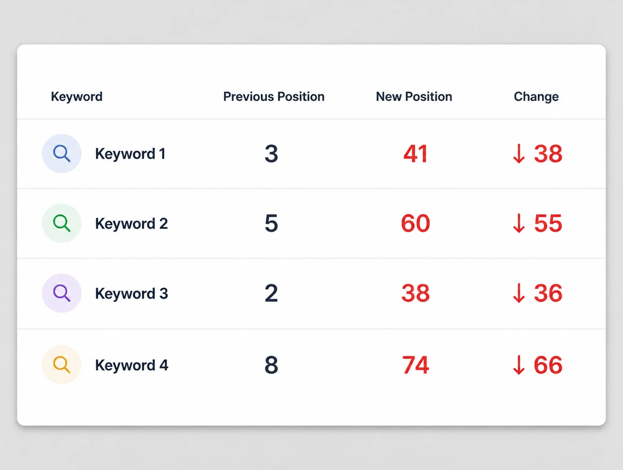This screenshot has height=470, width=623.
Task: Click the red down arrow beside 66
Action: click(x=519, y=365)
